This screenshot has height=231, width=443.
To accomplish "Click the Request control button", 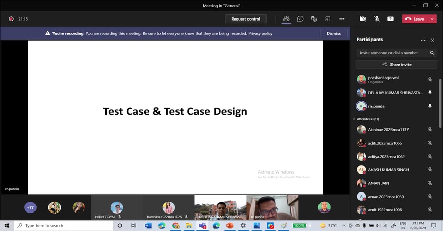I will coord(245,19).
